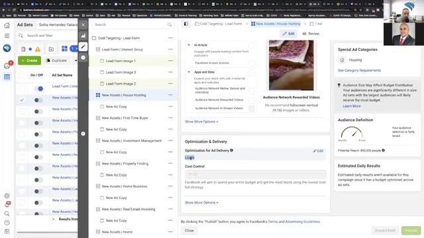Open Learn More about audience size
This screenshot has width=424, height=238.
click(x=352, y=106)
